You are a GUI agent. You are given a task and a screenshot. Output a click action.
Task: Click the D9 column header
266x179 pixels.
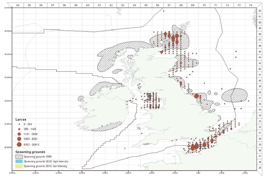tap(76, 5)
